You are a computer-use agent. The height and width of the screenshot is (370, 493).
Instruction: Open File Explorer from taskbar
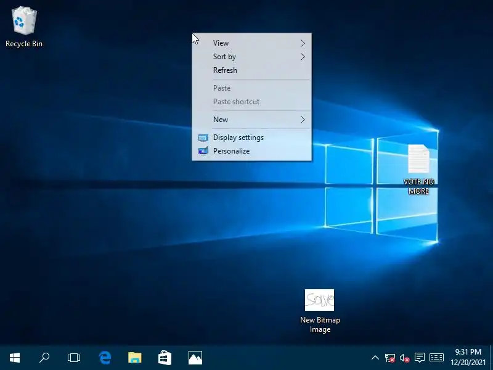tap(135, 358)
